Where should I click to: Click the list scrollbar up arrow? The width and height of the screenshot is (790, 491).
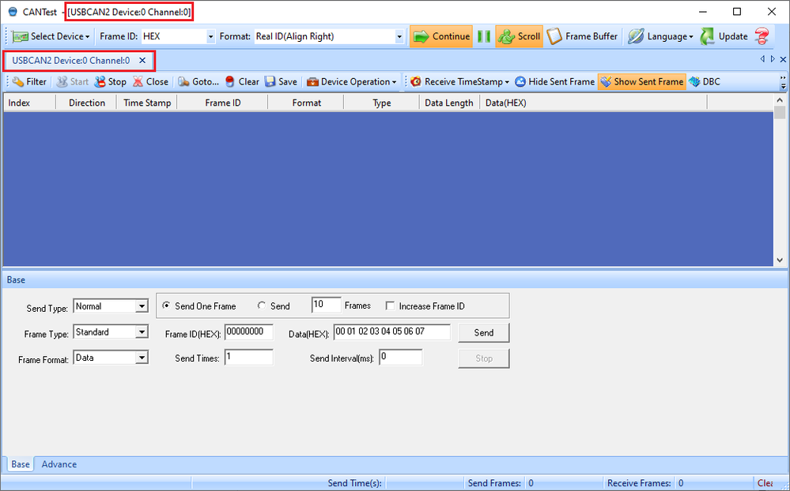tap(780, 99)
